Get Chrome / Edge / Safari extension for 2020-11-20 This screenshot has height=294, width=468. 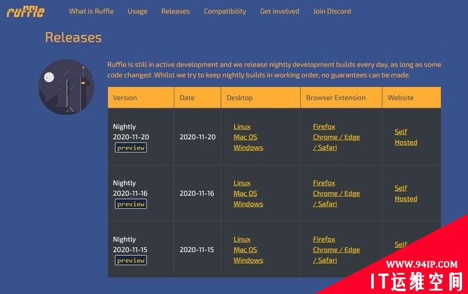point(336,142)
